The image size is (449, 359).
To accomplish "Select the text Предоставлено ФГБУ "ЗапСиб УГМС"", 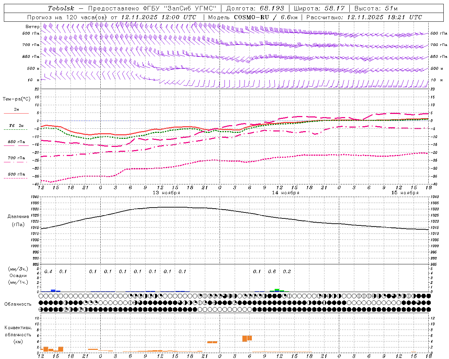I will point(152,8).
